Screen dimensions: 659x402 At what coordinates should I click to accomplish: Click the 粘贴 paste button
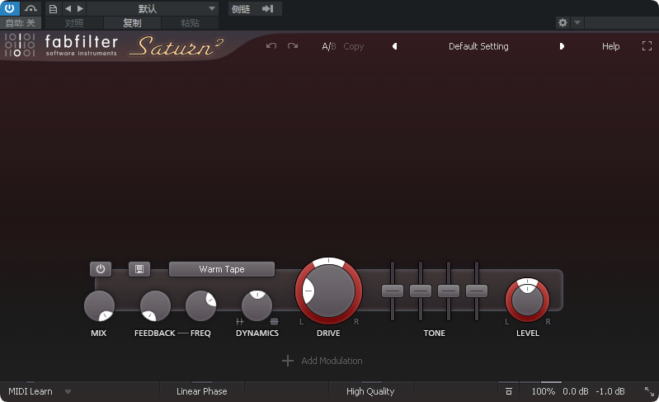[x=190, y=23]
